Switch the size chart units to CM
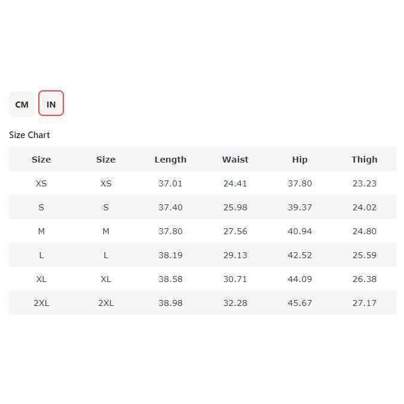404x404 pixels. 22,104
